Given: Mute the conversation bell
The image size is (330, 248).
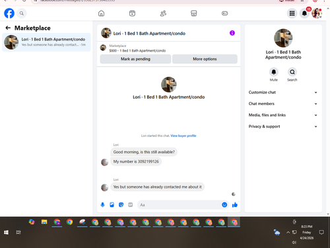Looking at the screenshot, I should (274, 72).
